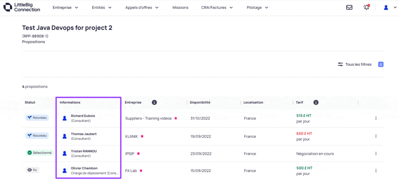Click the pink star next to Fit Lab
This screenshot has height=182, width=398.
point(141,171)
